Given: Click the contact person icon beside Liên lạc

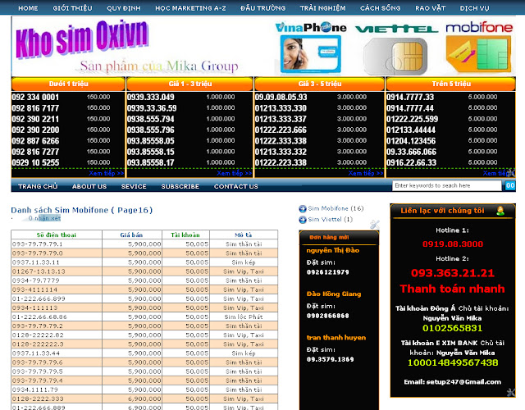Looking at the screenshot, I should tap(500, 211).
